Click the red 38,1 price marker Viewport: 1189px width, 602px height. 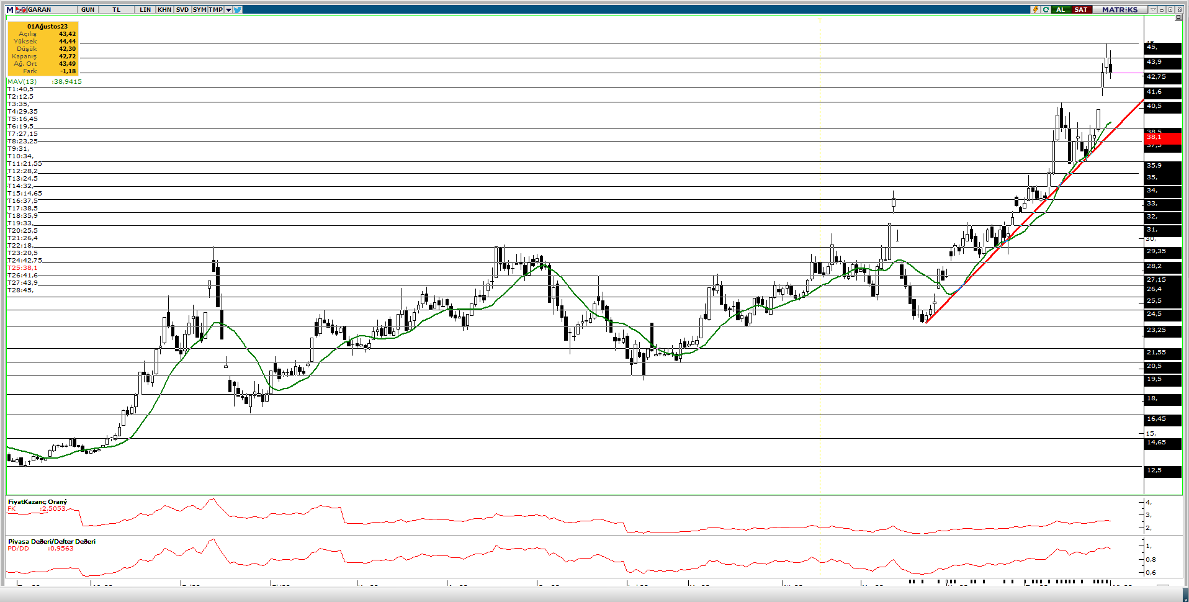point(1162,137)
